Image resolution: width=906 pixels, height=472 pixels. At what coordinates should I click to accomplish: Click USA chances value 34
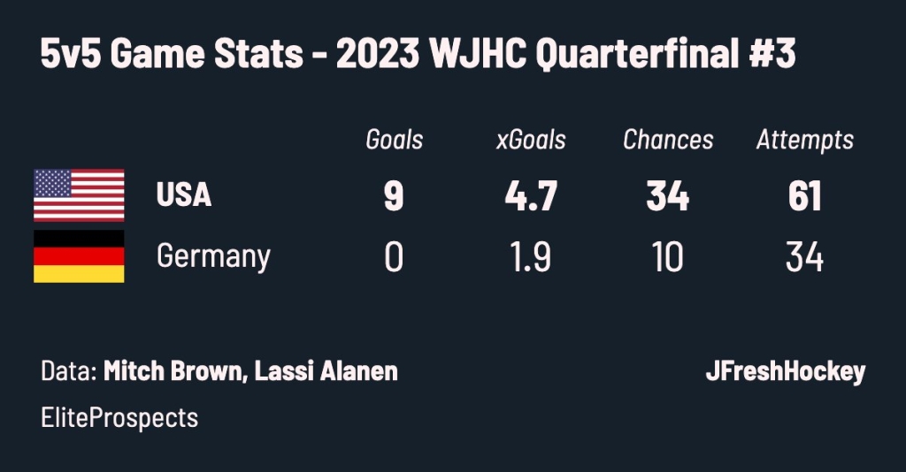668,195
